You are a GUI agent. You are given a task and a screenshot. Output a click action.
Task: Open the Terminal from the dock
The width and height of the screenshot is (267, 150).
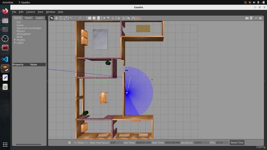click(5, 30)
